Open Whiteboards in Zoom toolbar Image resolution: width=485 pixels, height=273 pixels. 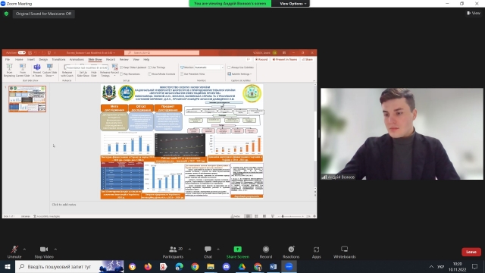344,252
